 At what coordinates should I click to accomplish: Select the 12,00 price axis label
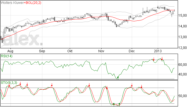pos(182,48)
